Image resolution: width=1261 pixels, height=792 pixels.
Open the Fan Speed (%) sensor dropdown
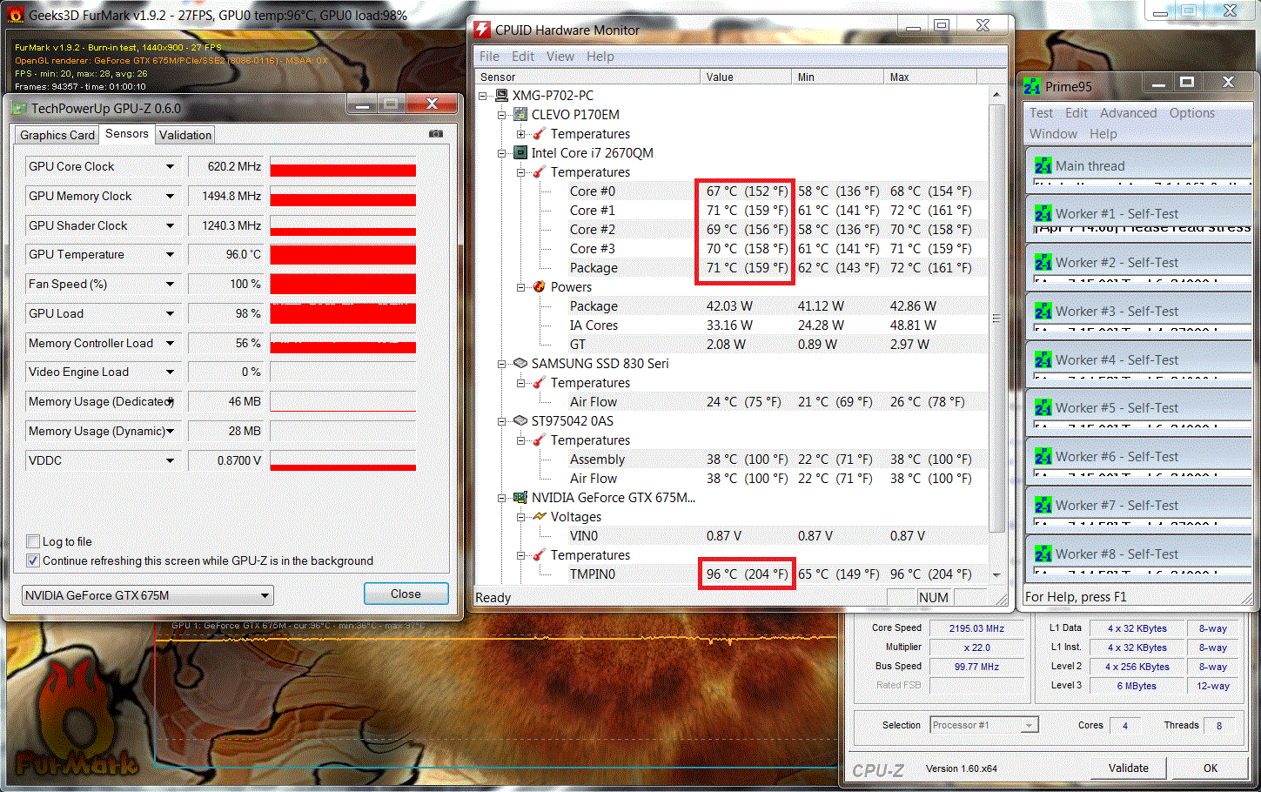pos(171,284)
